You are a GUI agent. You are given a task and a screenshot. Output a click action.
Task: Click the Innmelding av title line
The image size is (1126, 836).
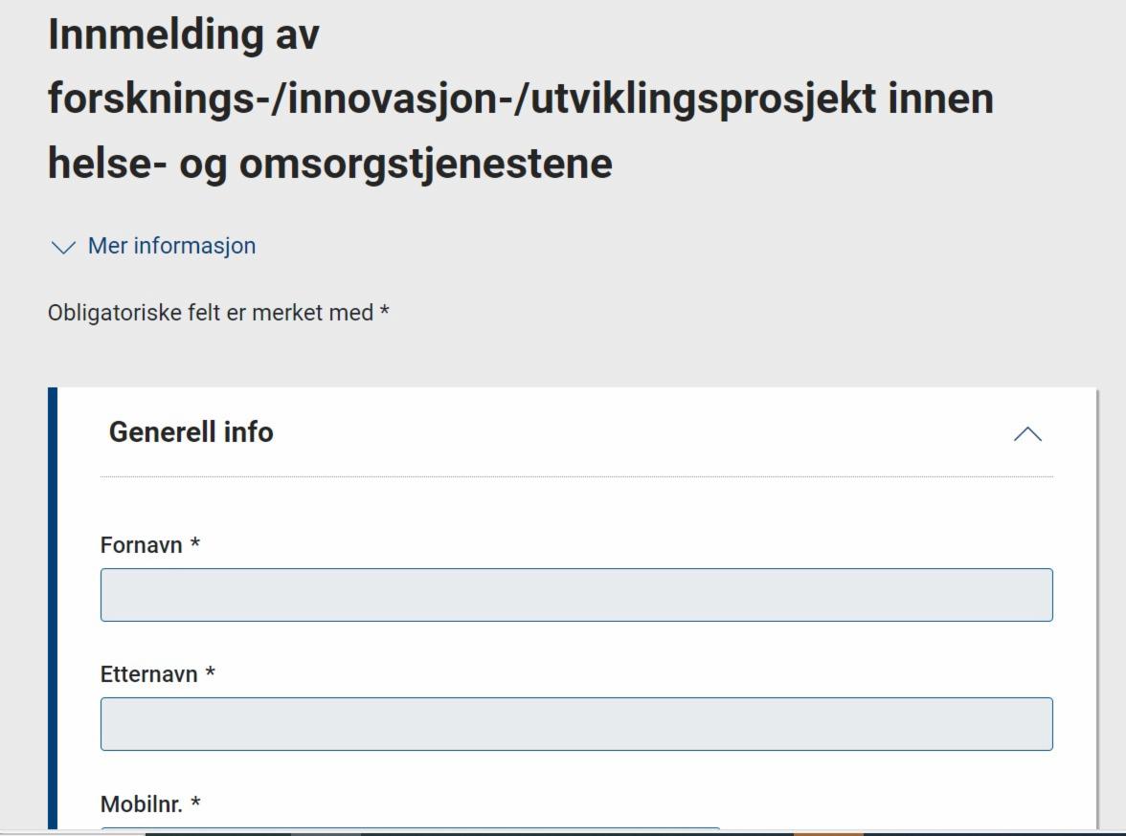[183, 34]
